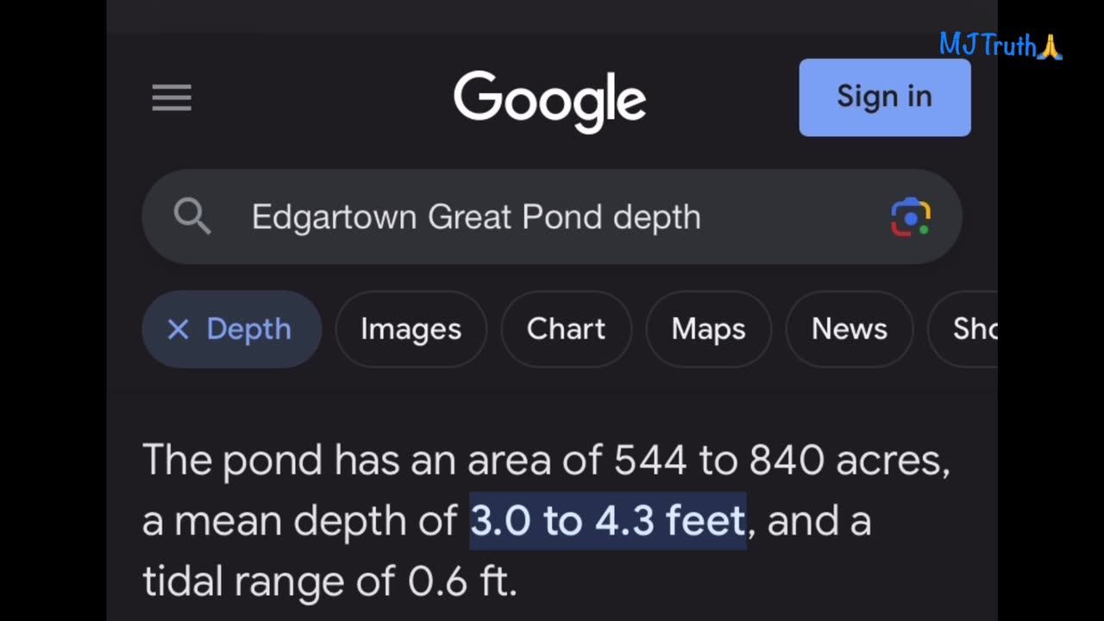Switch to the Images tab

click(411, 329)
